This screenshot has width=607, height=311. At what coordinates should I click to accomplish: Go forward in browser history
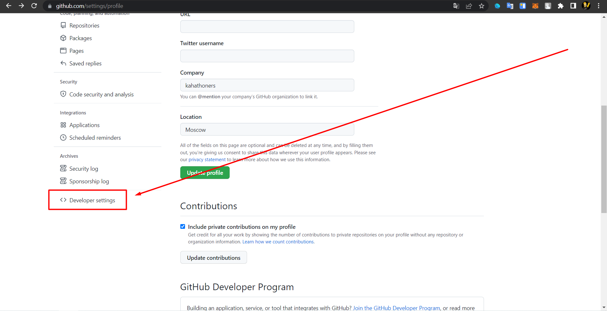[21, 6]
